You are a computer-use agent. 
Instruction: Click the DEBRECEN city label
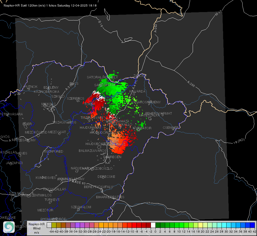click(112, 157)
